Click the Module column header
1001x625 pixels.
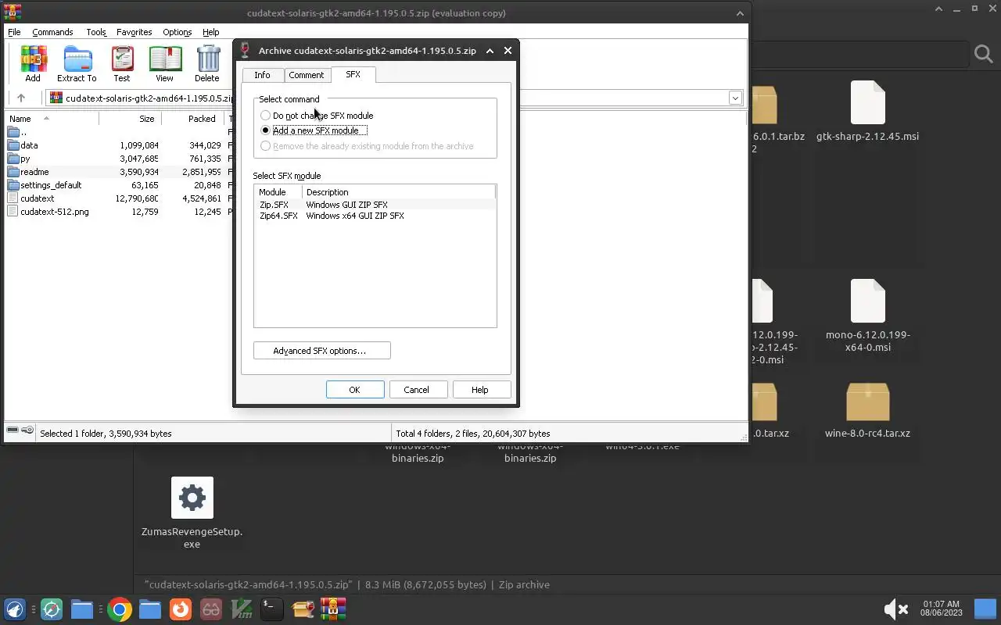click(x=278, y=192)
